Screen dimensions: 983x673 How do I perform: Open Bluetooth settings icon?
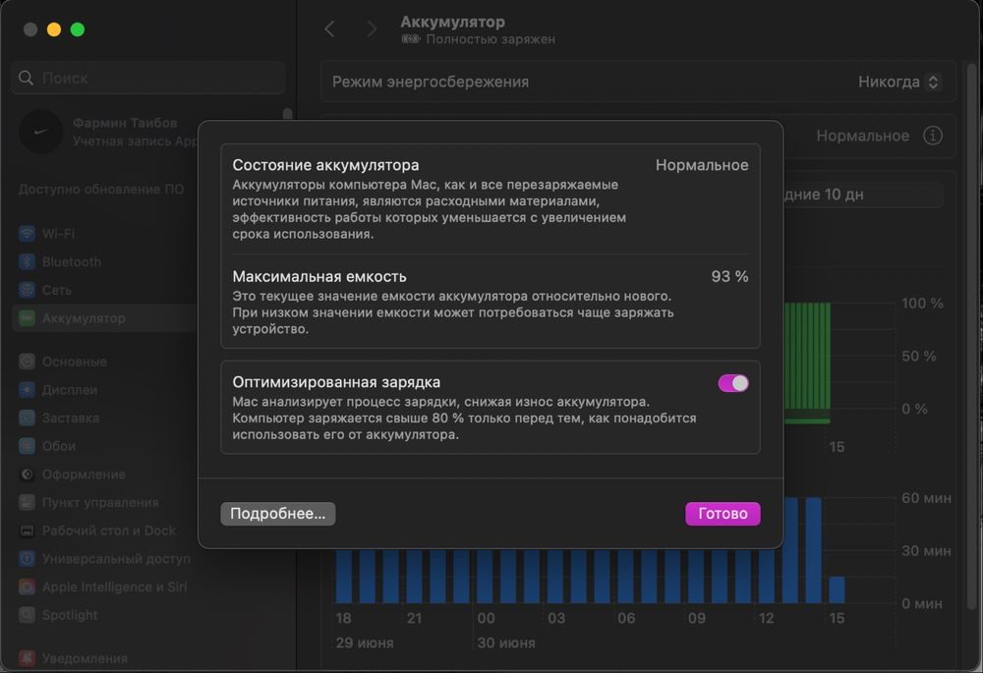click(27, 262)
